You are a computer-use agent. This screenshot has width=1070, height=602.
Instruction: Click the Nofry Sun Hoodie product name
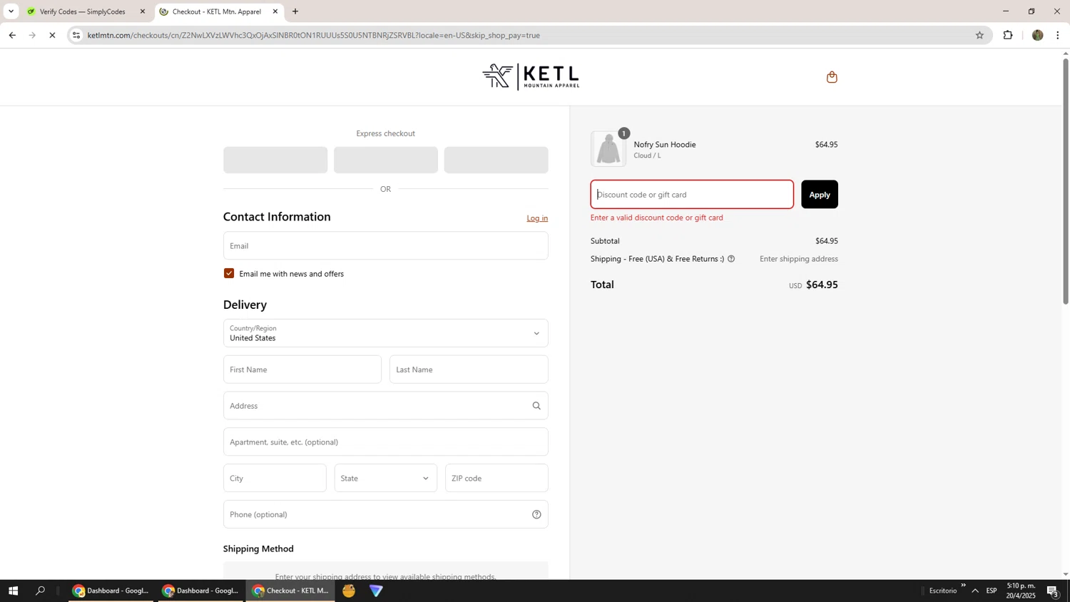pos(665,145)
